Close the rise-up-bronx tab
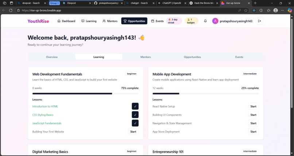Viewport: 294px width, 156px height. click(249, 3)
